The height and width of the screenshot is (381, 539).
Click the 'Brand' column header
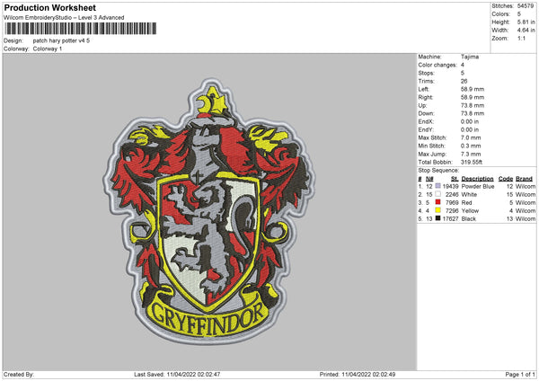click(x=524, y=179)
